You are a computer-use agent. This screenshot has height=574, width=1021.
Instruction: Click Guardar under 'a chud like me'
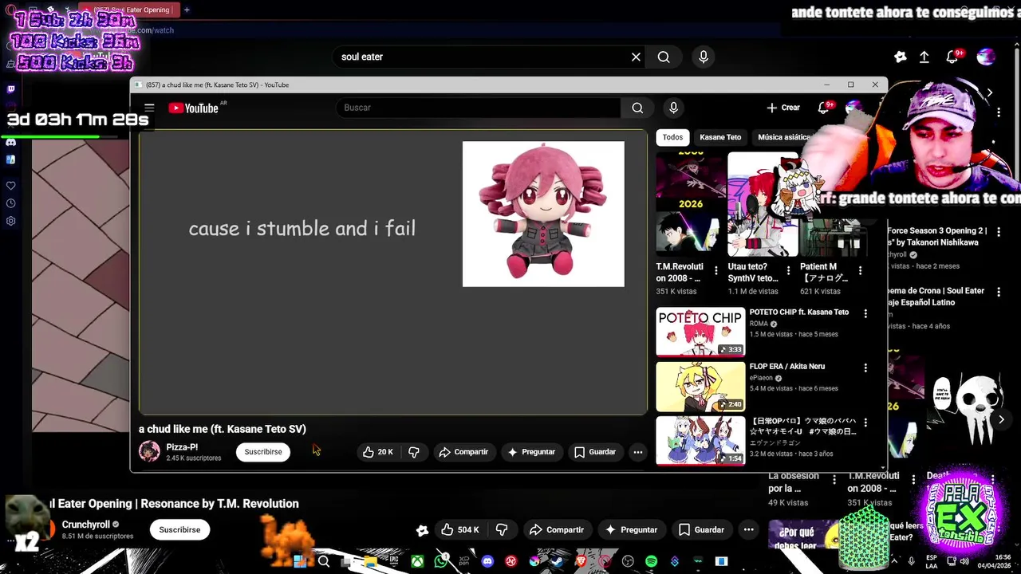click(x=595, y=452)
